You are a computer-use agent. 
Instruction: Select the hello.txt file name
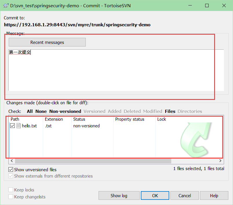[x=30, y=126]
